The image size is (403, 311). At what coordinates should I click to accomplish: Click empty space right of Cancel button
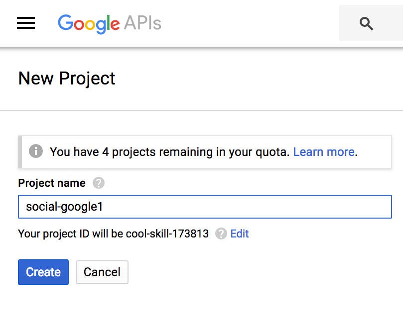coord(257,272)
